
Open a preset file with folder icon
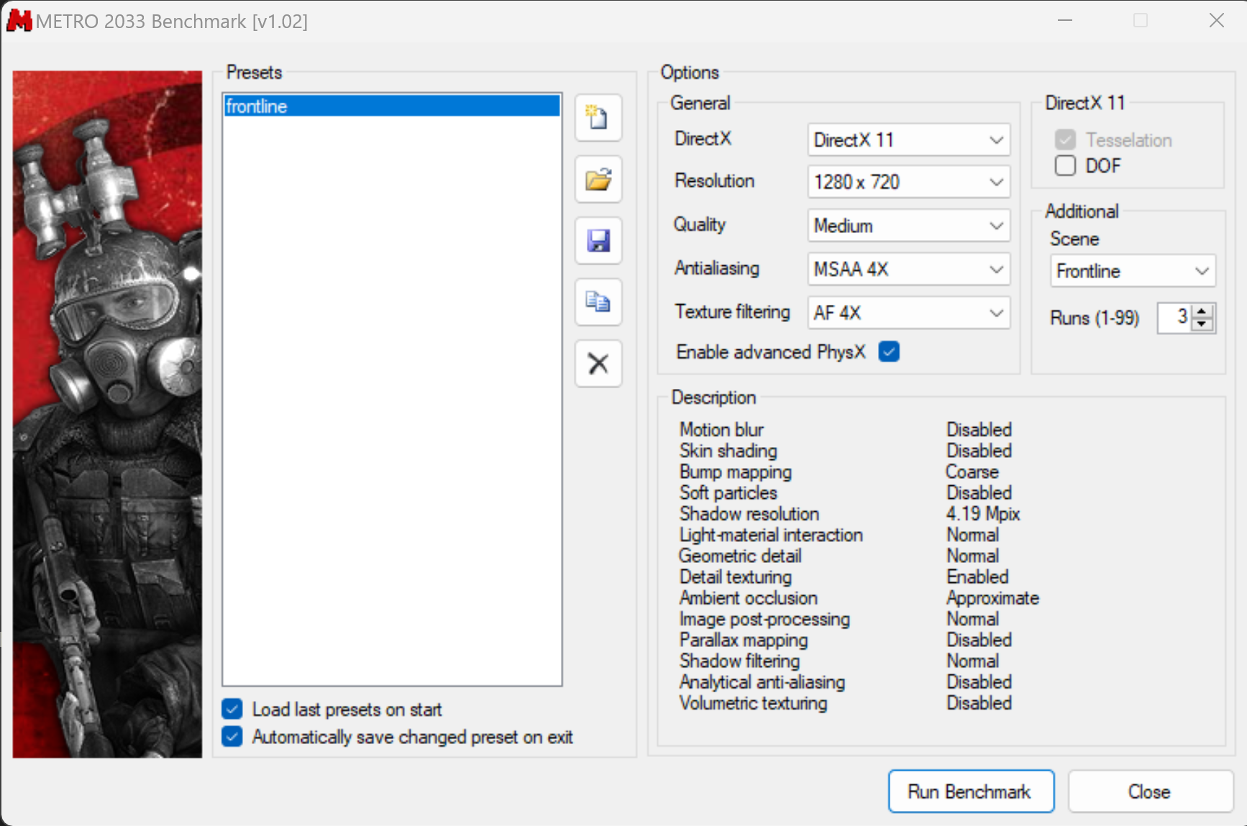click(598, 179)
